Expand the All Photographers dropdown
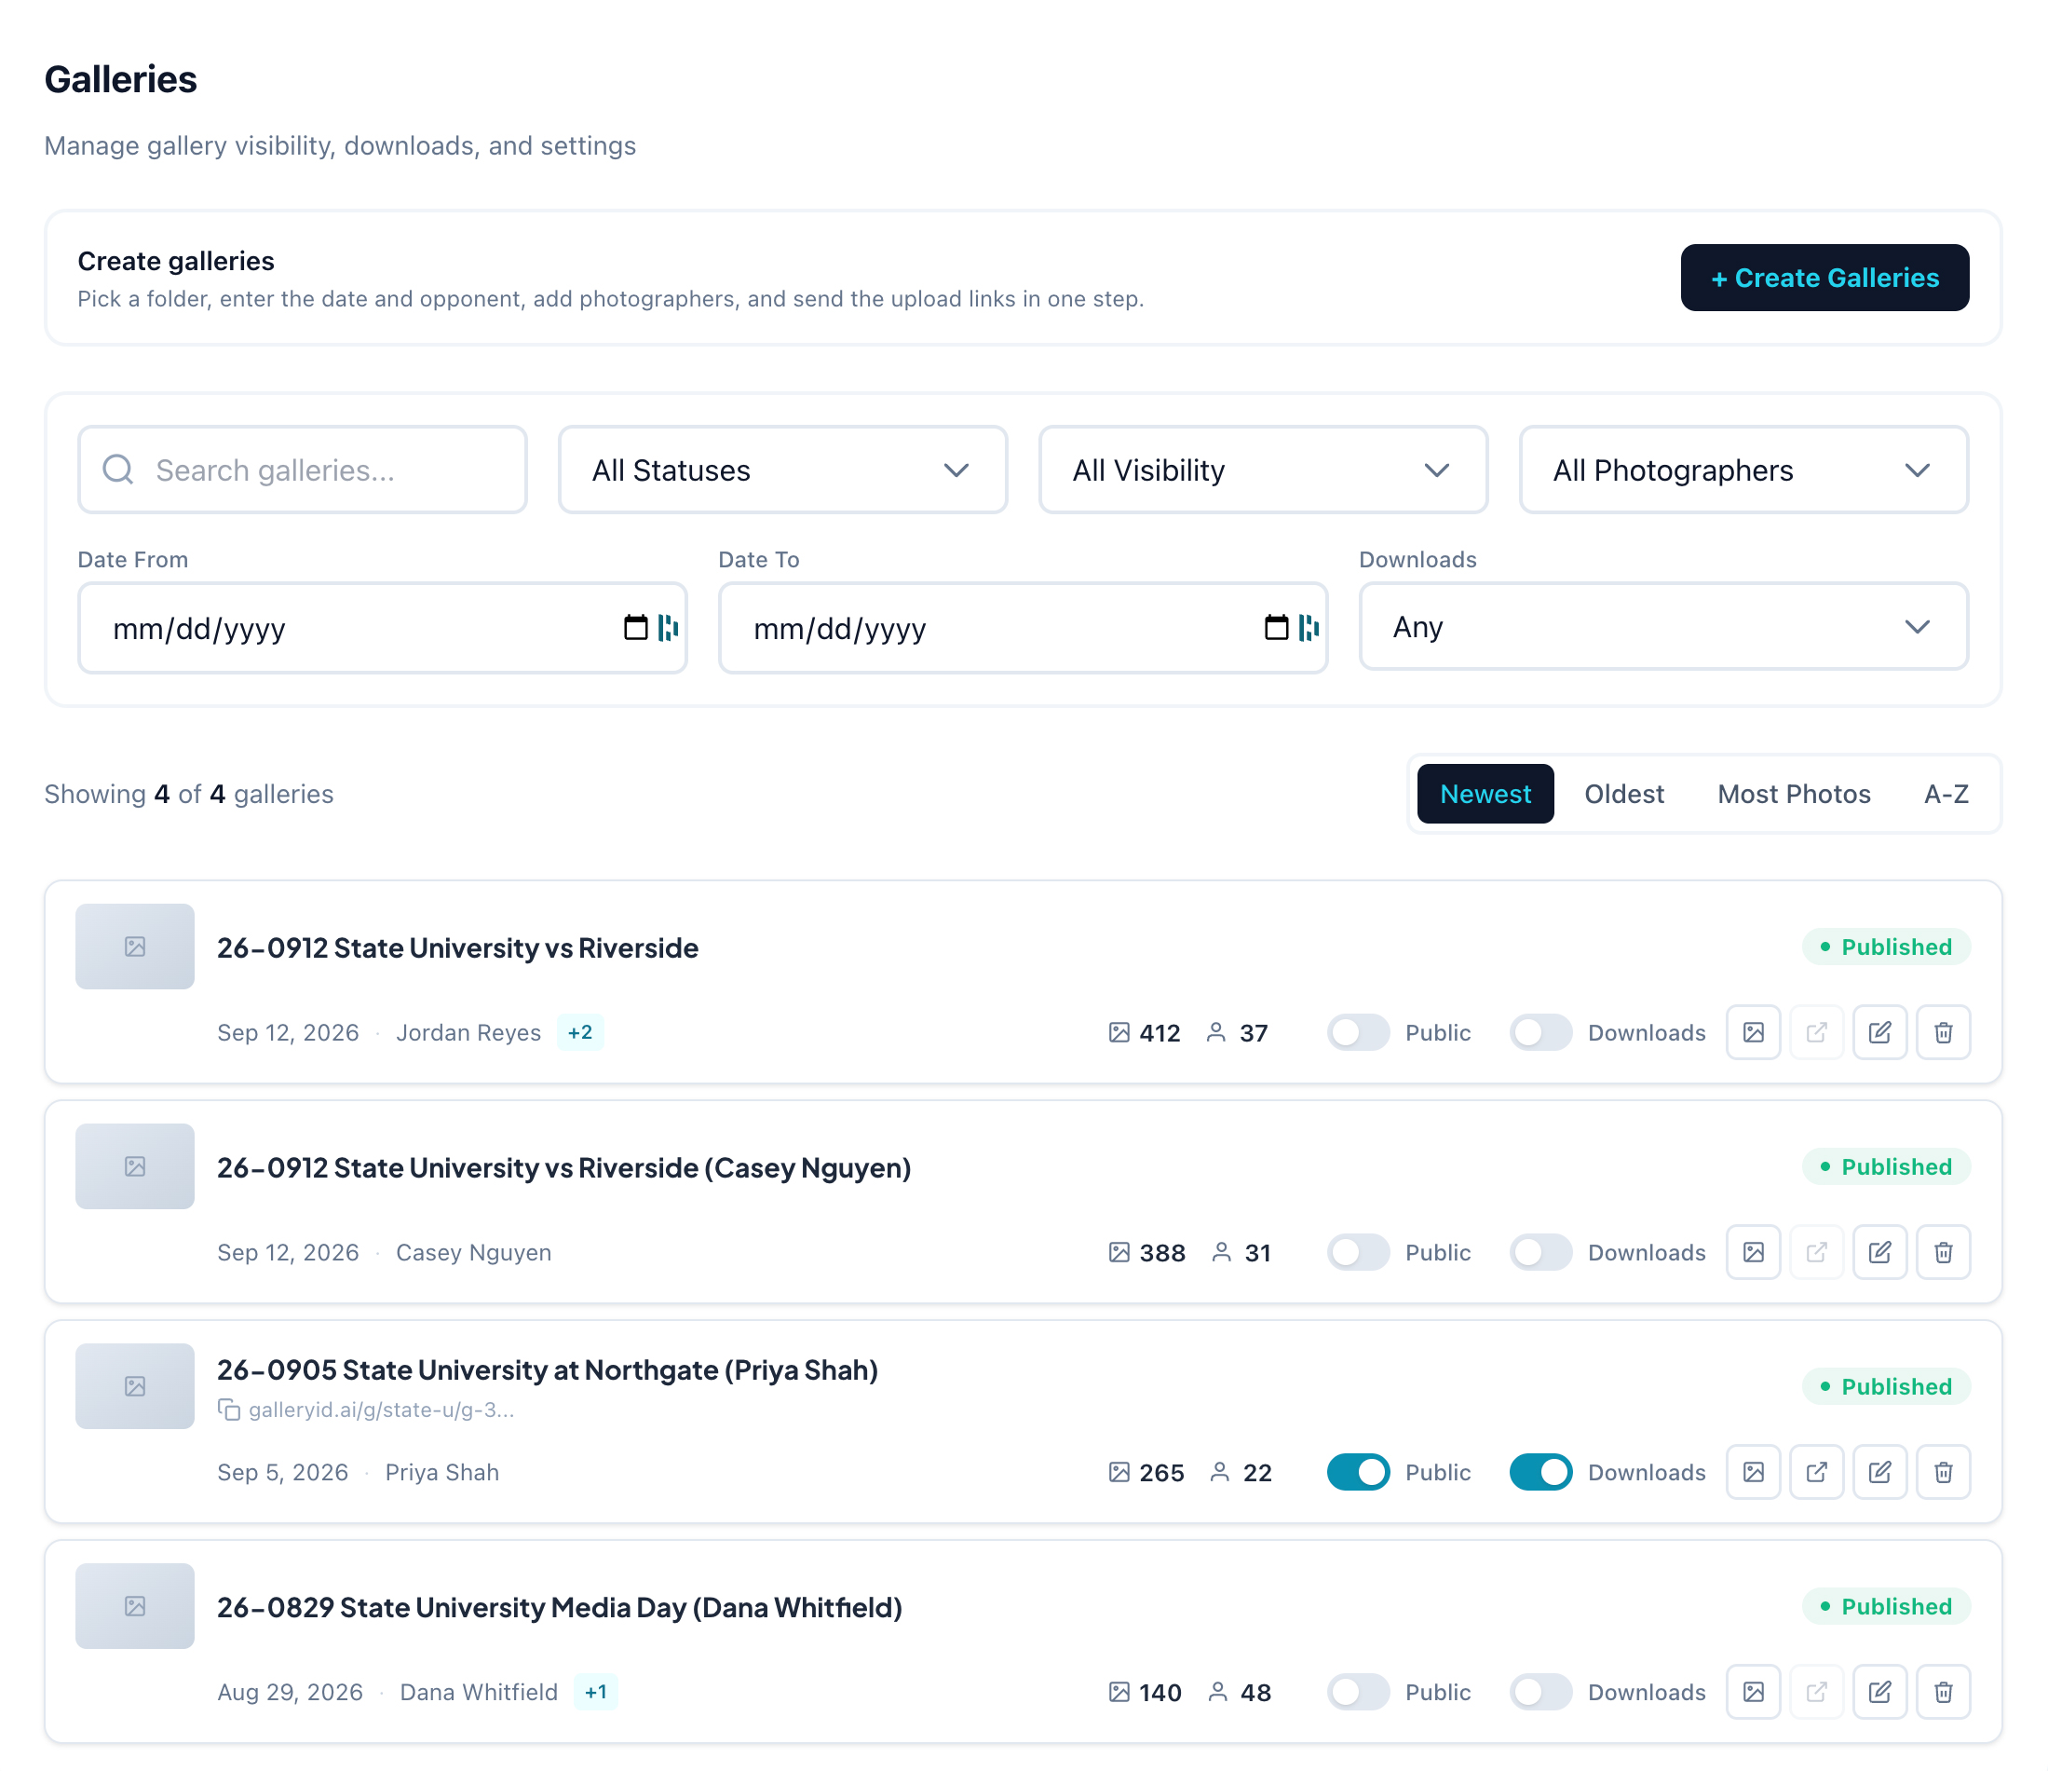Screen dimensions: 2048x1771 [x=1743, y=470]
